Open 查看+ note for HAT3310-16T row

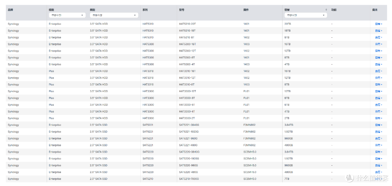[x=379, y=71]
